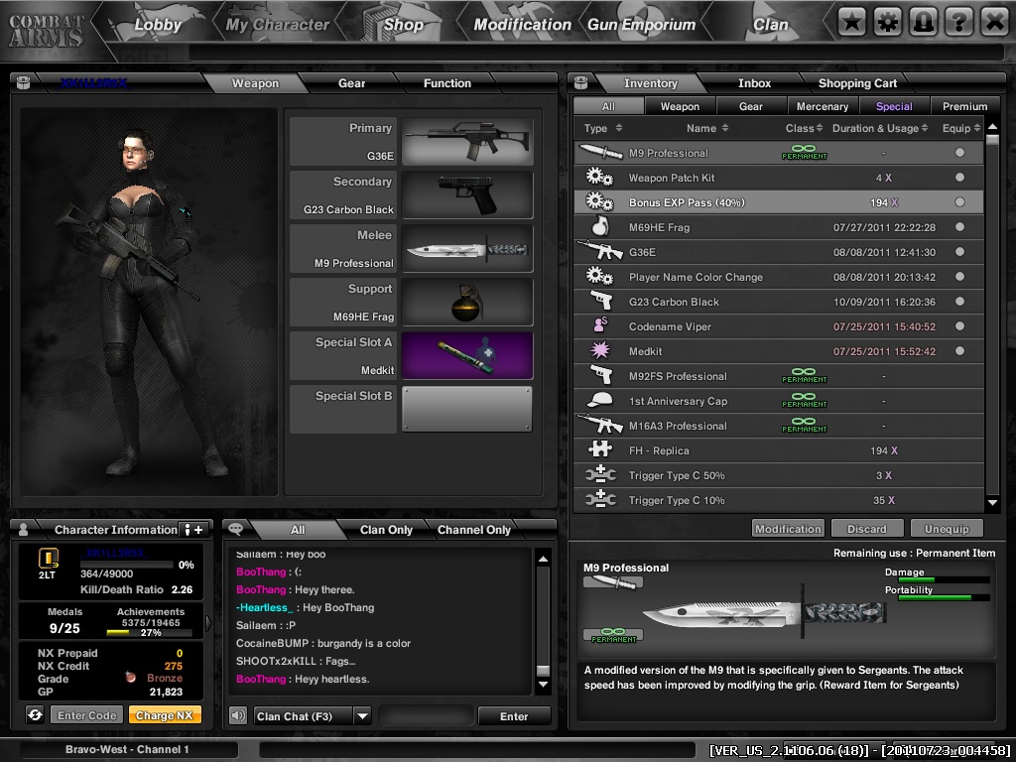Toggle equip radio for Player Name Color Change
Image resolution: width=1016 pixels, height=762 pixels.
pyautogui.click(x=959, y=277)
